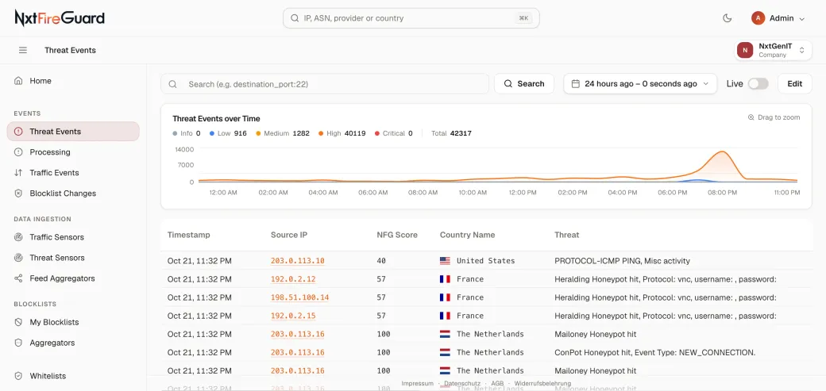This screenshot has height=391, width=826.
Task: Enable the Live toggle switch
Action: coord(758,84)
